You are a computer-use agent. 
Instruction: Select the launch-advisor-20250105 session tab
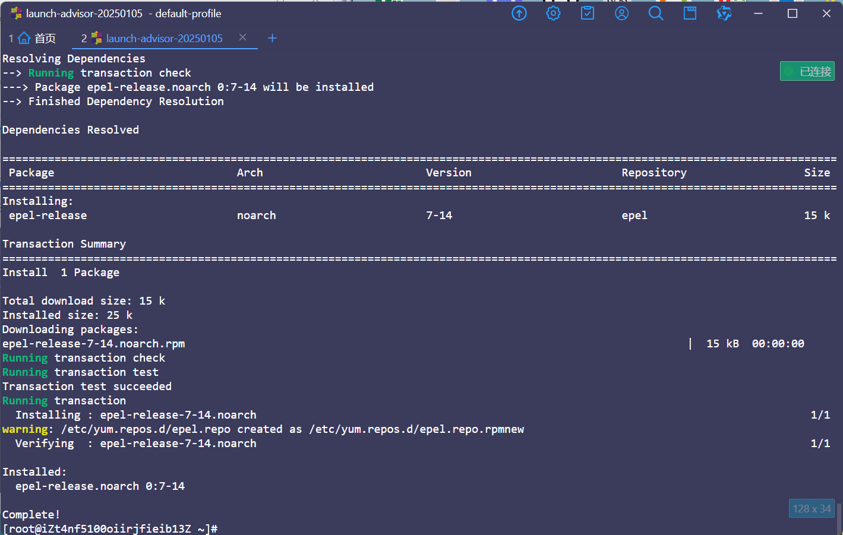[x=164, y=39]
